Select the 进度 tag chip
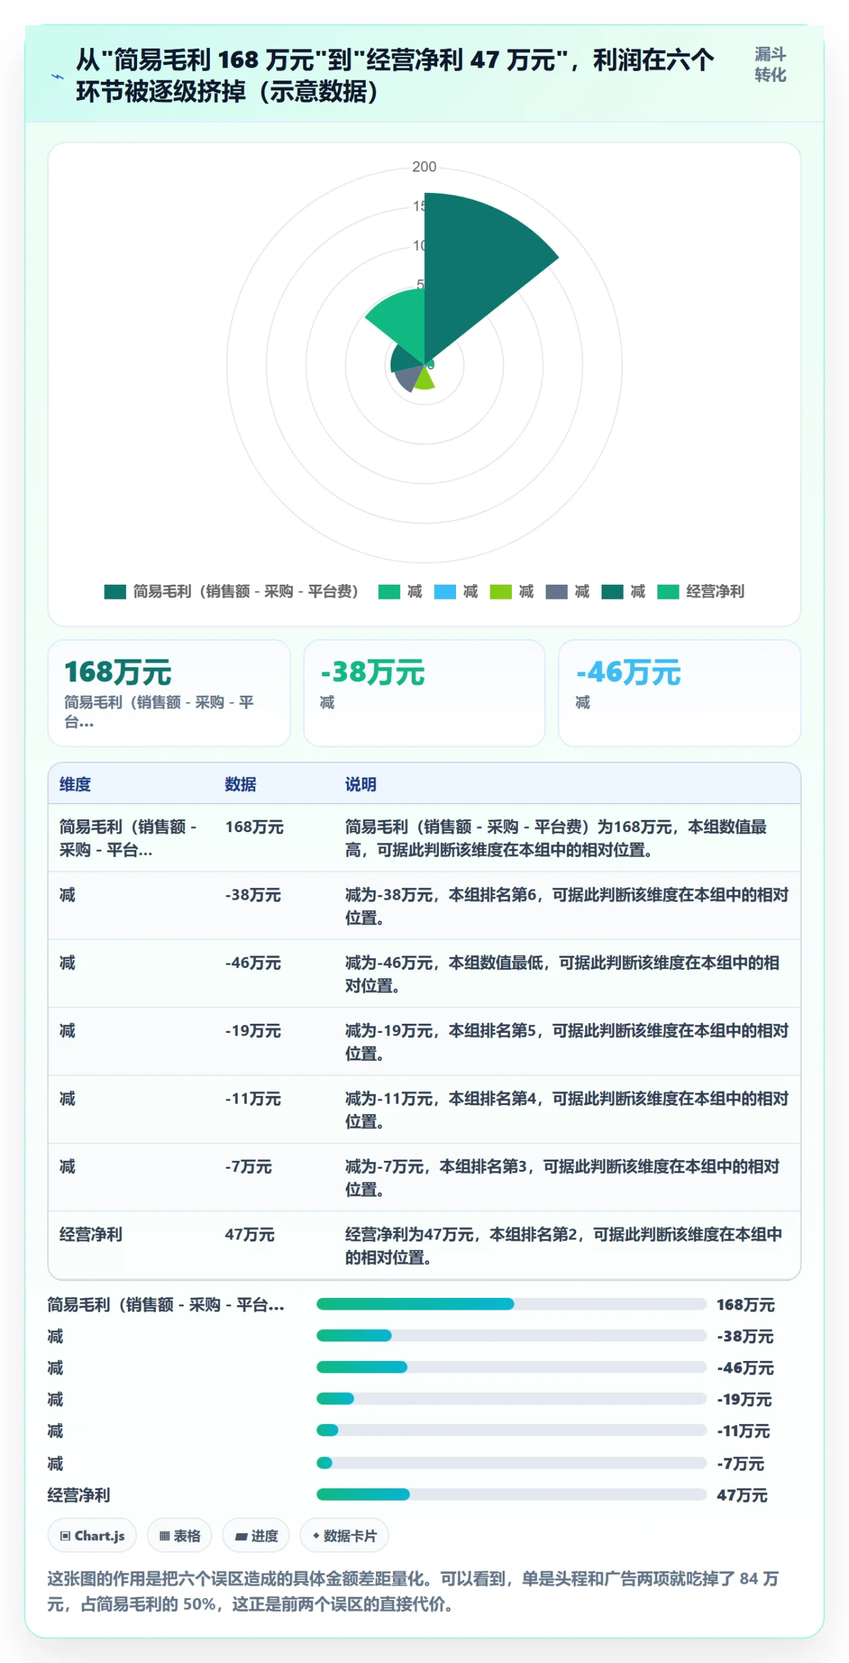849x1663 pixels. click(x=256, y=1536)
